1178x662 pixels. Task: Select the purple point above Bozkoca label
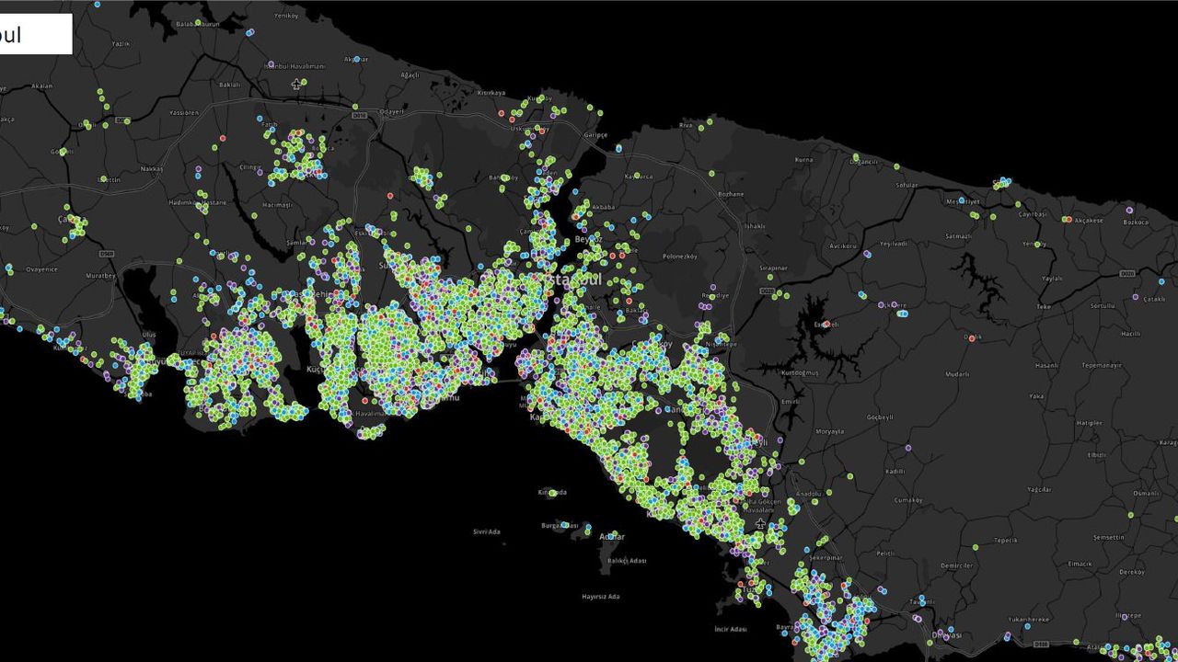1128,211
